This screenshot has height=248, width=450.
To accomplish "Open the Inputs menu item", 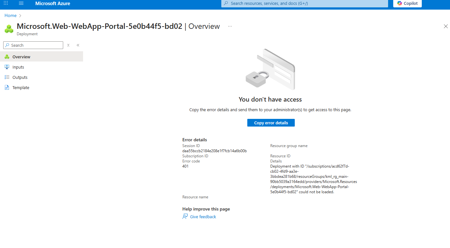I will click(42, 67).
